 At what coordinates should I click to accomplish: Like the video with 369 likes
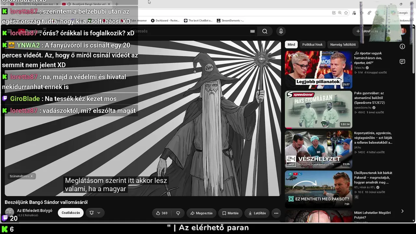point(162,213)
